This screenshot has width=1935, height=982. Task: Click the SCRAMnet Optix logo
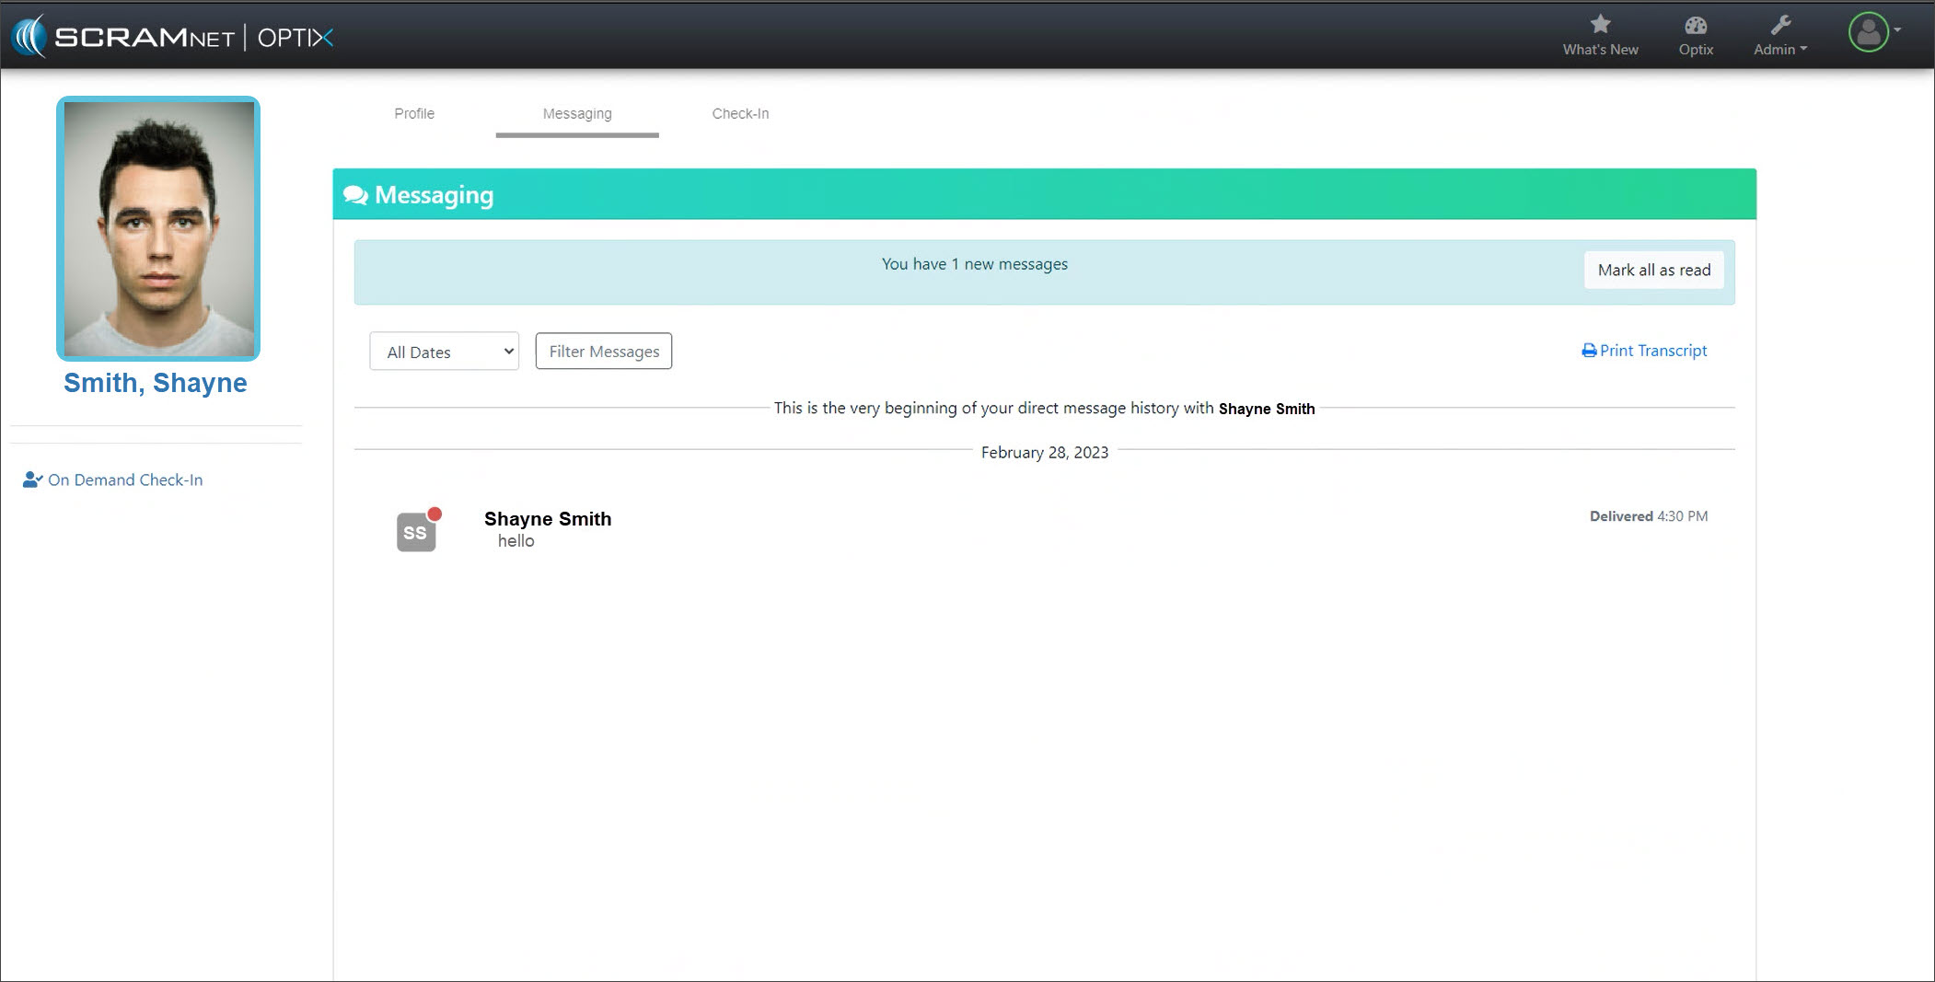click(172, 37)
